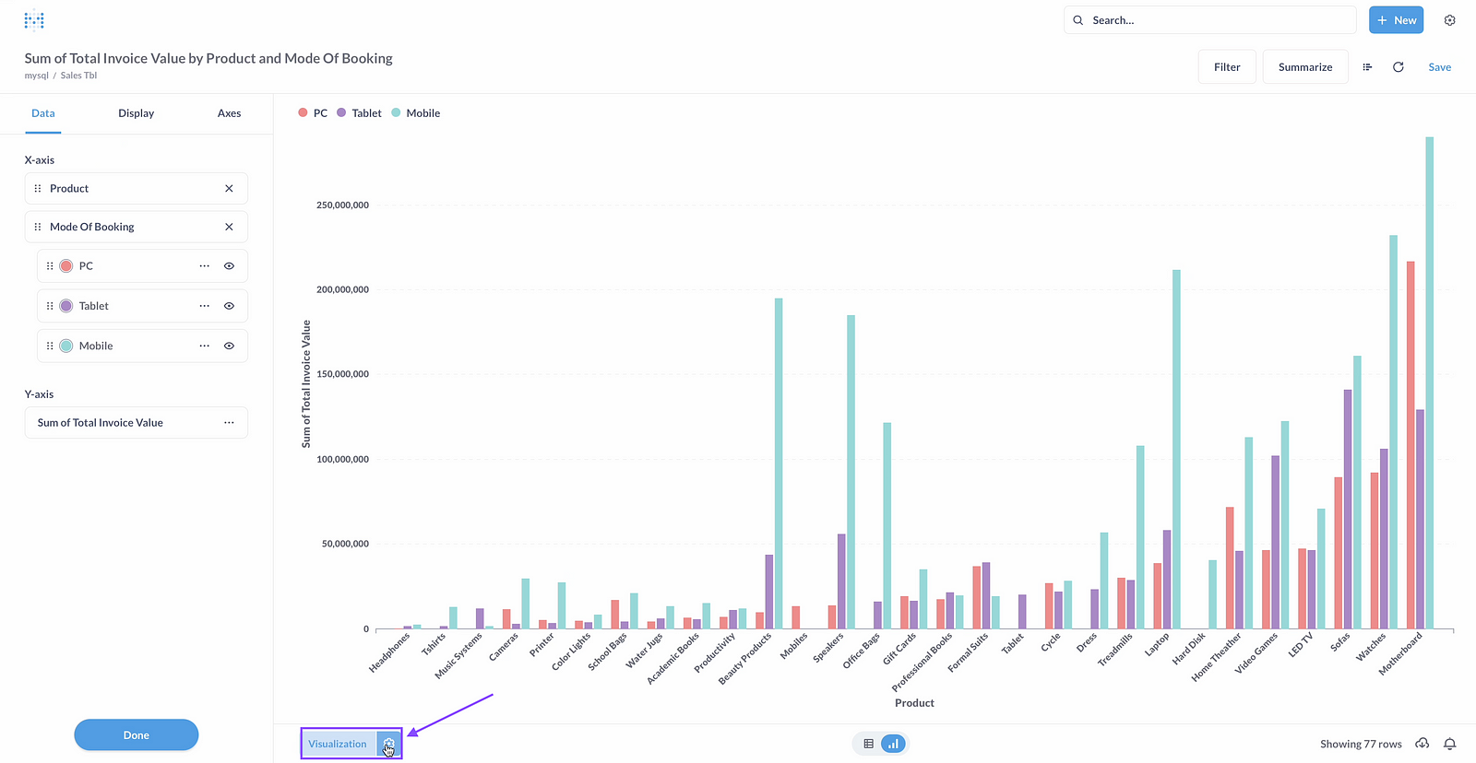Click the alert bell icon
This screenshot has height=763, width=1476.
point(1450,744)
